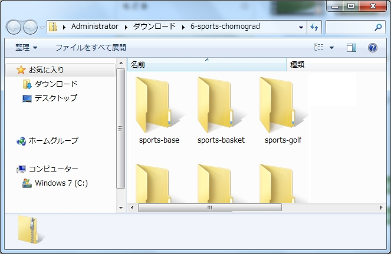Expand the 整理 organize menu
Image resolution: width=391 pixels, height=254 pixels.
pyautogui.click(x=26, y=47)
